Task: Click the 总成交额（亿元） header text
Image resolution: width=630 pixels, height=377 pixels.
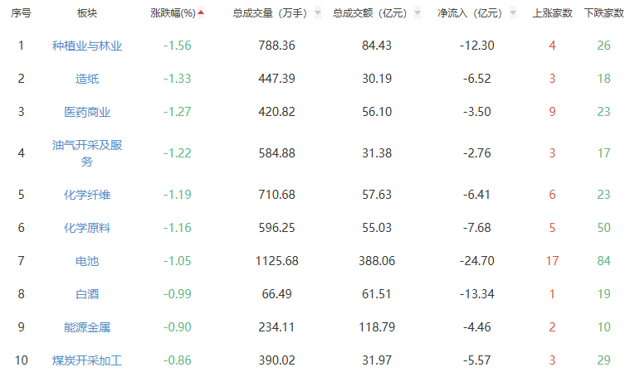Action: pyautogui.click(x=370, y=13)
